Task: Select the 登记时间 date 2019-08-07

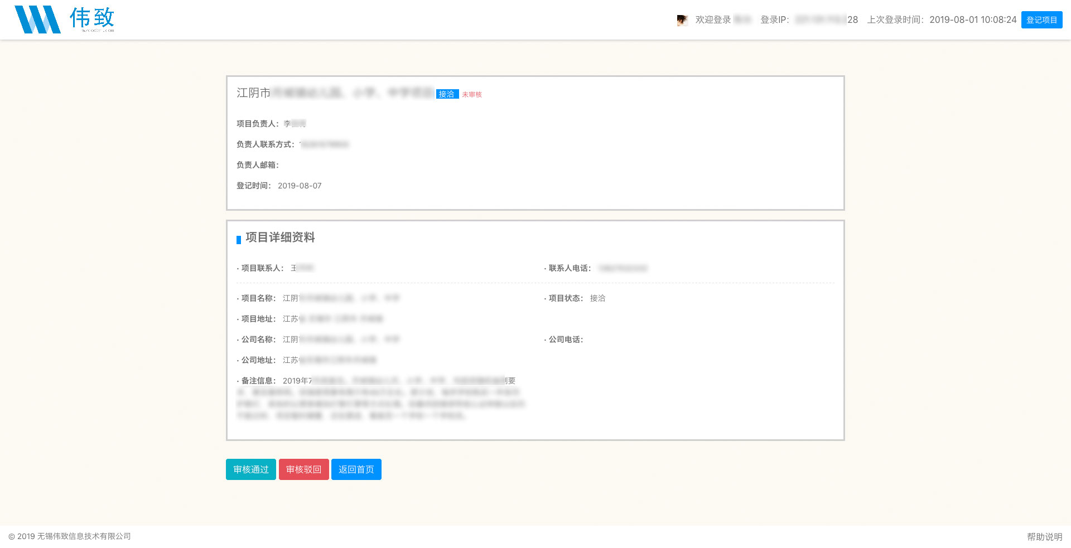Action: 300,186
